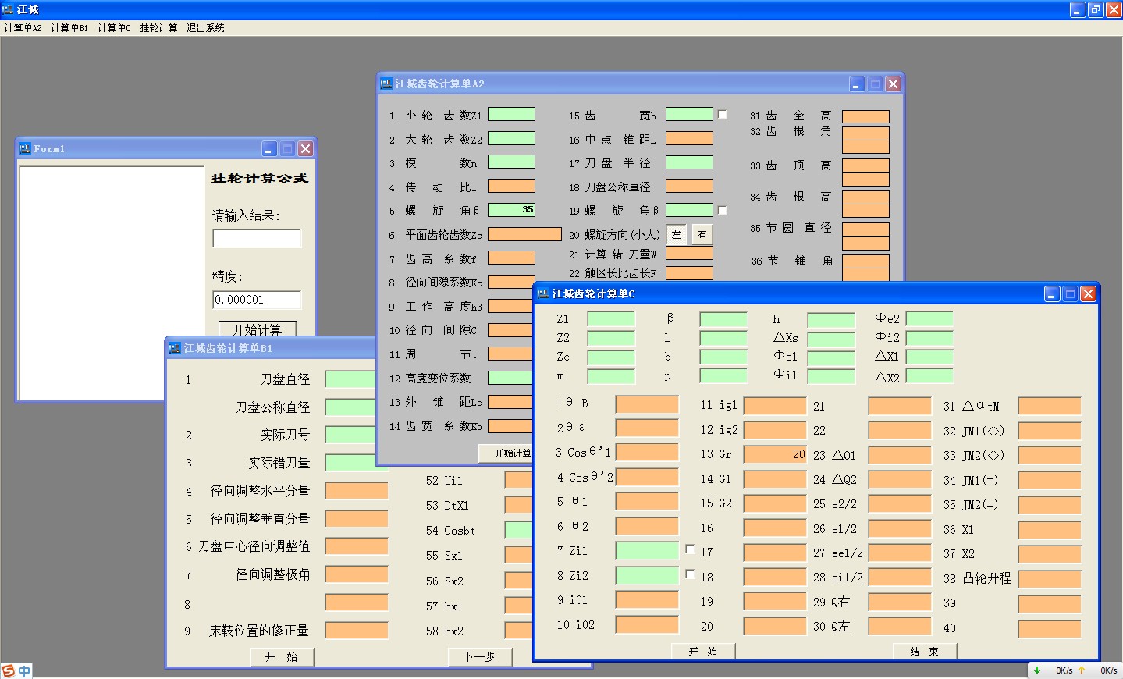
Task: Click the 54 Cosbt field in B1
Action: pyautogui.click(x=518, y=530)
